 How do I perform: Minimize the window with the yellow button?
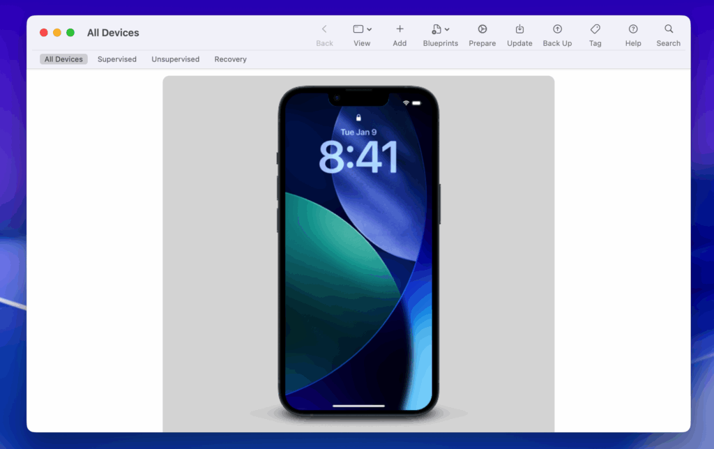(57, 33)
